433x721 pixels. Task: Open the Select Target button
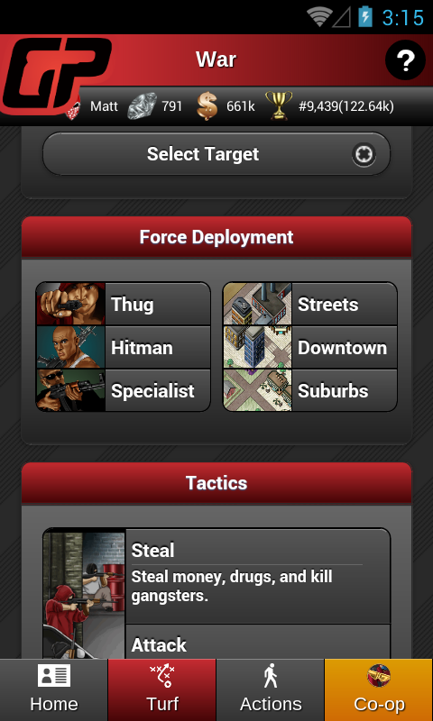coord(216,154)
